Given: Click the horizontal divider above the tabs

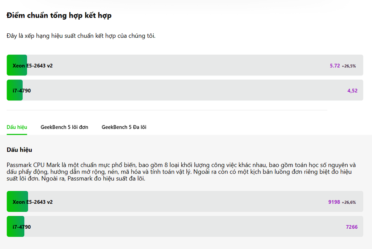Looking at the screenshot, I should tap(167, 110).
